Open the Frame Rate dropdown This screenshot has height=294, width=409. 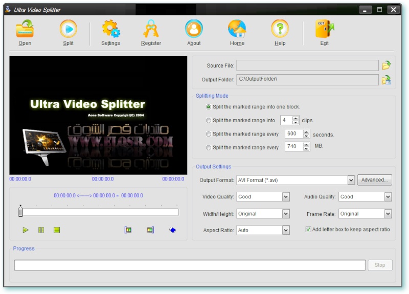click(388, 214)
